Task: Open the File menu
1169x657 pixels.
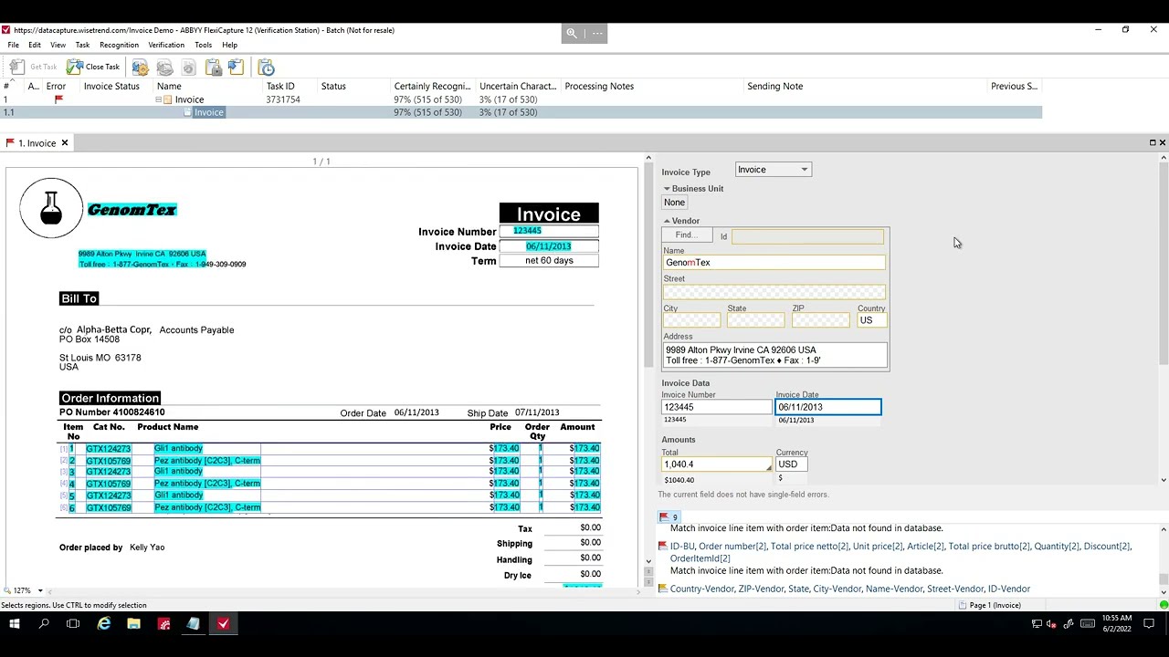Action: (14, 45)
